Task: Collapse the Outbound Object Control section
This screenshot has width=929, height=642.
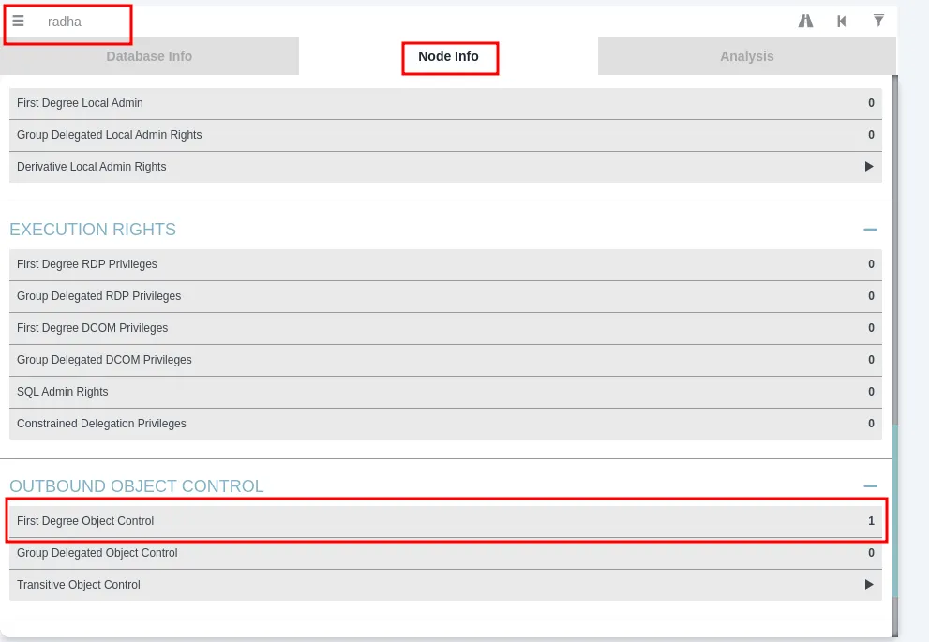Action: pos(870,485)
